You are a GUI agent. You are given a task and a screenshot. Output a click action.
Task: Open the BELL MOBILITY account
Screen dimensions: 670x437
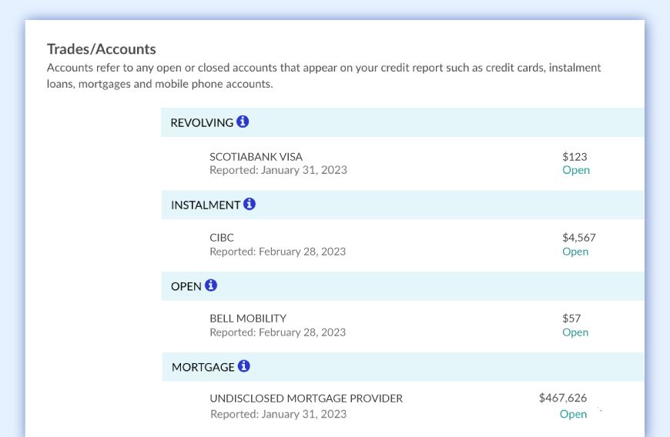point(248,319)
